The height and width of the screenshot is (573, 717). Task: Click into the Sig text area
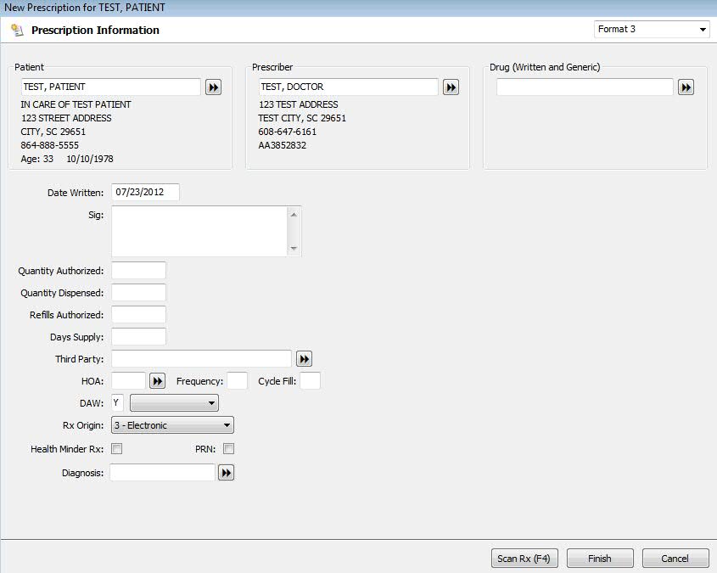[x=199, y=231]
